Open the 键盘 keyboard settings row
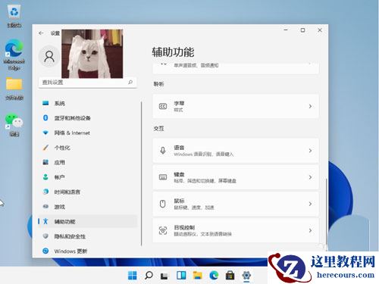 click(236, 177)
